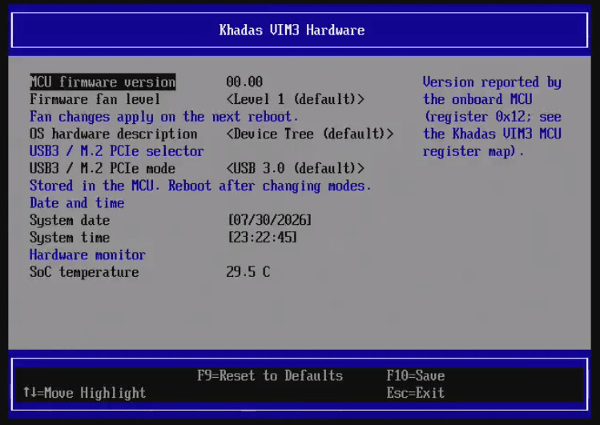Open the Level 1 (default) fan selector
600x425 pixels.
coord(295,99)
